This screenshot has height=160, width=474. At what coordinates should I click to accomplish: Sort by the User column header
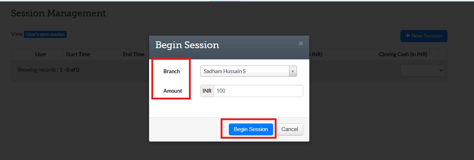tap(41, 54)
